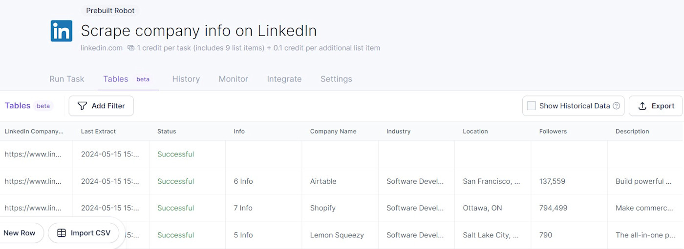Viewport: 684px width, 249px height.
Task: Click the upload arrow icon in Export
Action: pyautogui.click(x=642, y=106)
